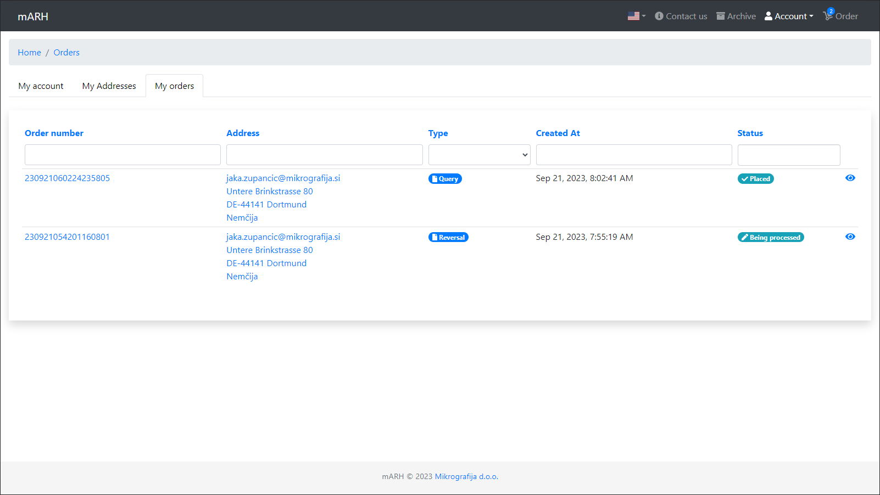880x495 pixels.
Task: Click the Query type badge
Action: click(445, 179)
